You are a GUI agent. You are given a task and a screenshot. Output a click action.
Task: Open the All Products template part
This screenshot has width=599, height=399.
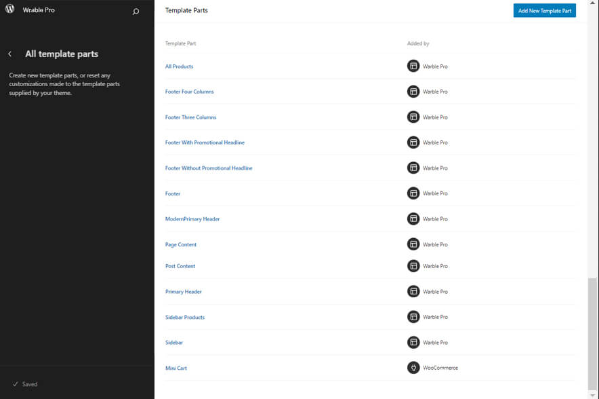[x=178, y=66]
